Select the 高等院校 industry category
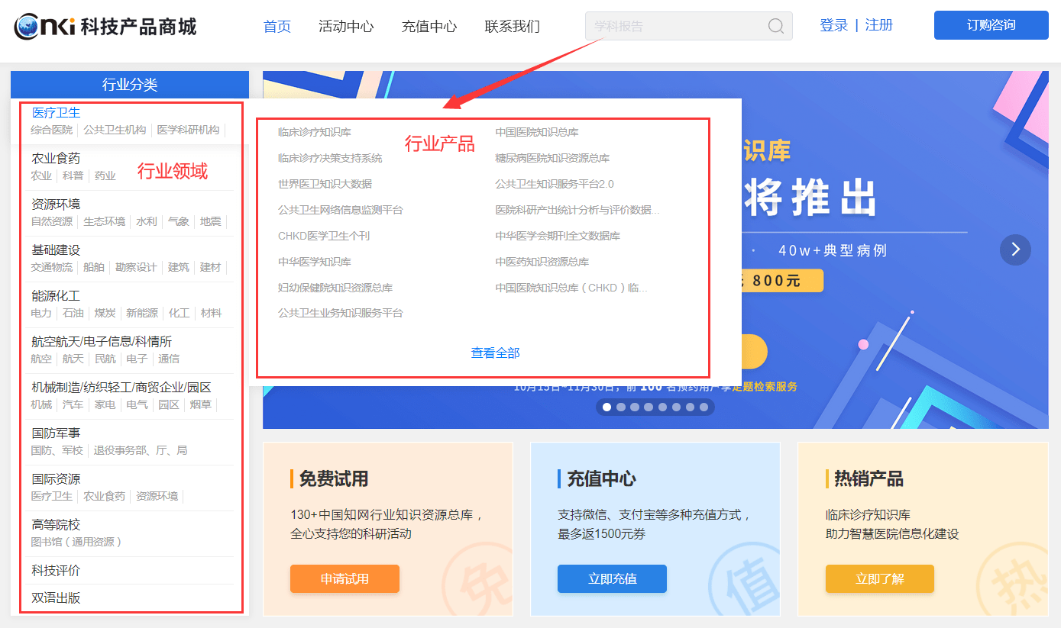Screen dimensions: 1061x628 point(56,525)
